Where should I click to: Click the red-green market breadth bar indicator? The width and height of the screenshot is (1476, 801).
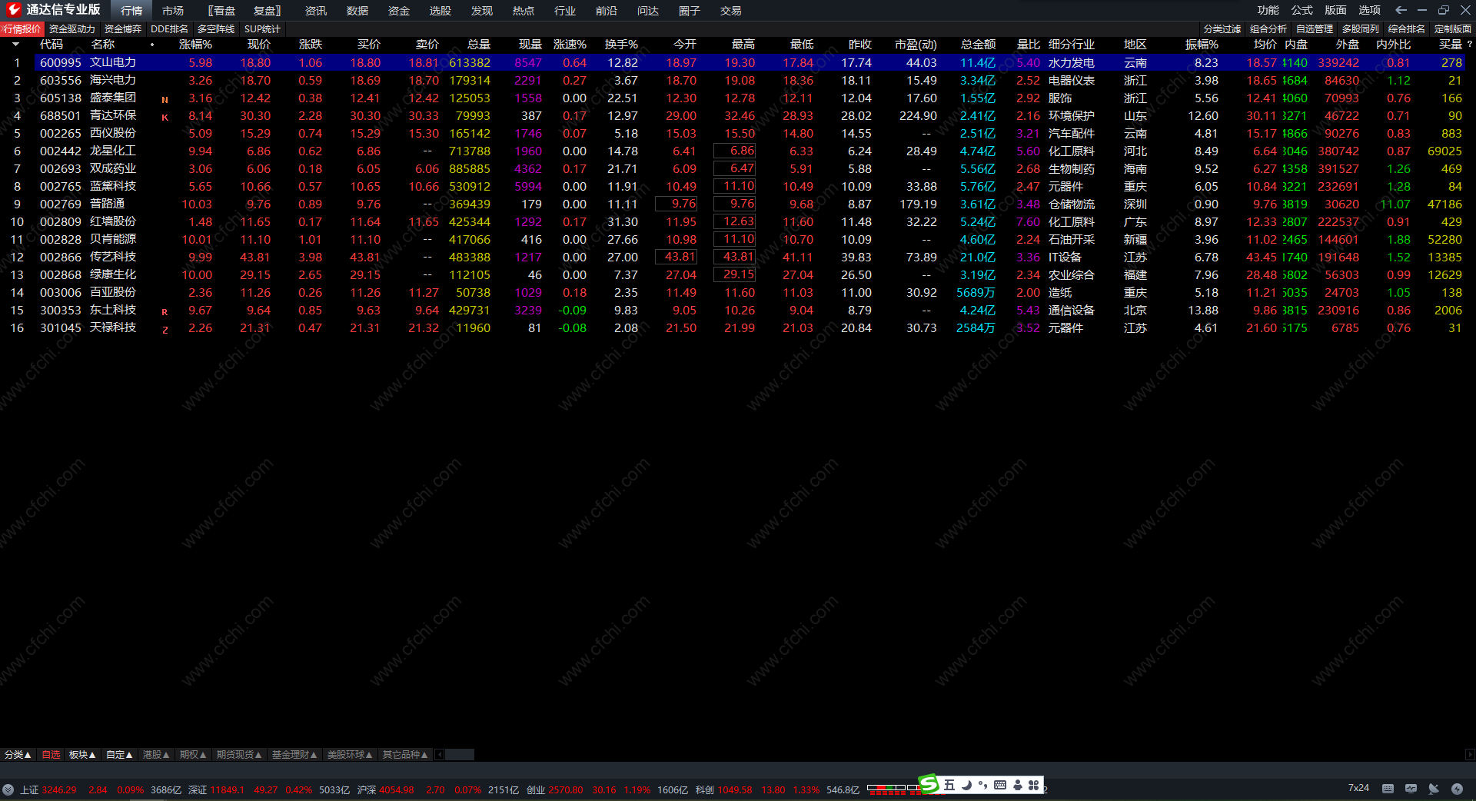point(893,789)
